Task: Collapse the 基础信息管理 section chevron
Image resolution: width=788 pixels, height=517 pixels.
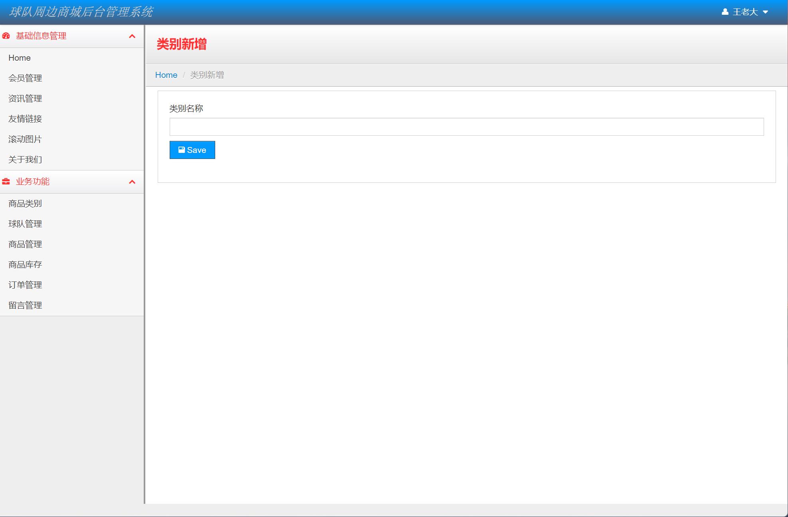Action: point(132,36)
